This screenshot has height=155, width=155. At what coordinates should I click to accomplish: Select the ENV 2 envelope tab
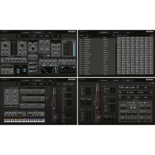[x=44, y=59]
